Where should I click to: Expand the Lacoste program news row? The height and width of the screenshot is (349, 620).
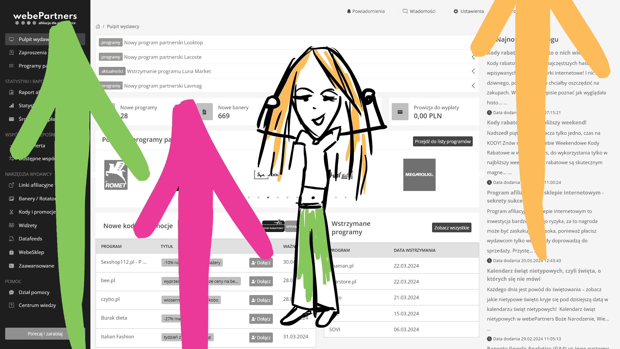473,57
